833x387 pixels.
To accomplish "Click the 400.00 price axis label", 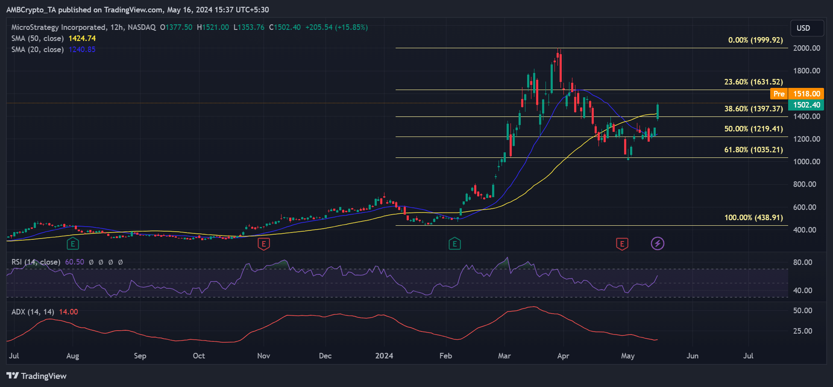I will [x=805, y=230].
